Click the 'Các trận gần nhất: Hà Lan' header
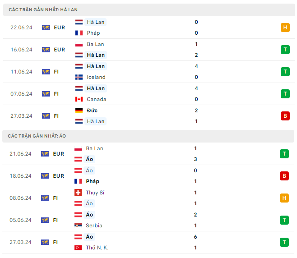Image resolution: width=297 pixels, height=258 pixels. pos(40,9)
